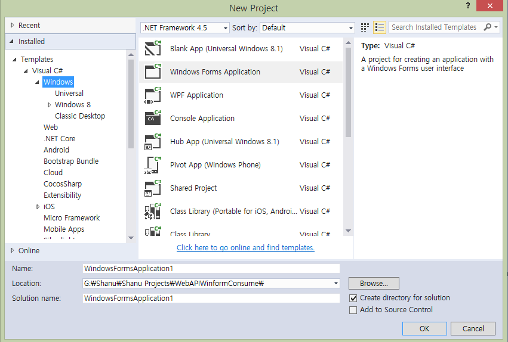Enable Add to Source Control checkbox
The image size is (508, 342).
coord(353,310)
